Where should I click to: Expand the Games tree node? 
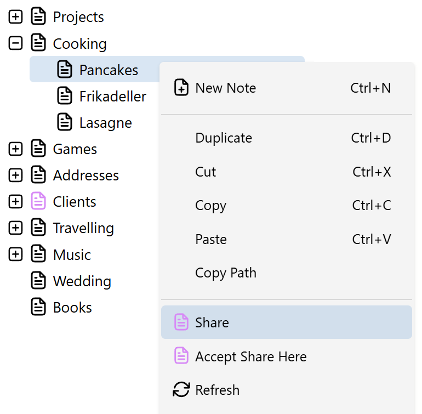point(15,149)
